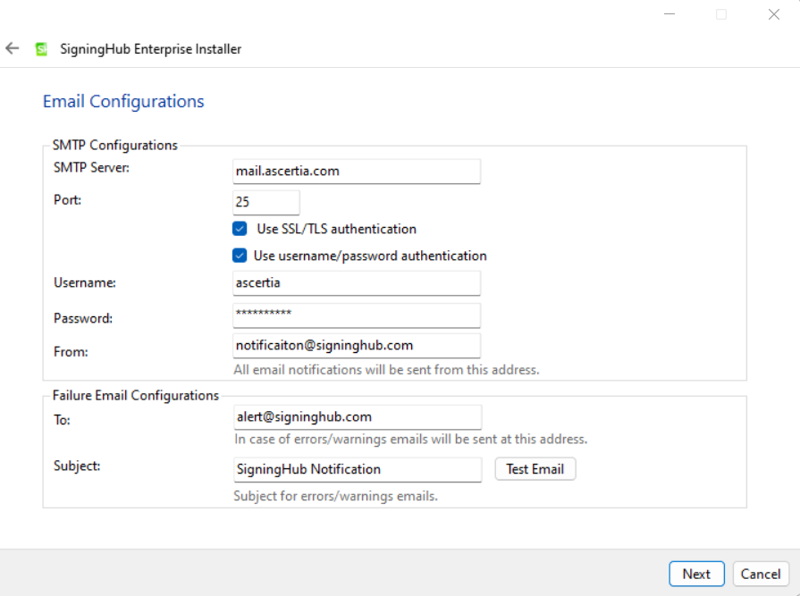Minimize the installer window

click(669, 14)
